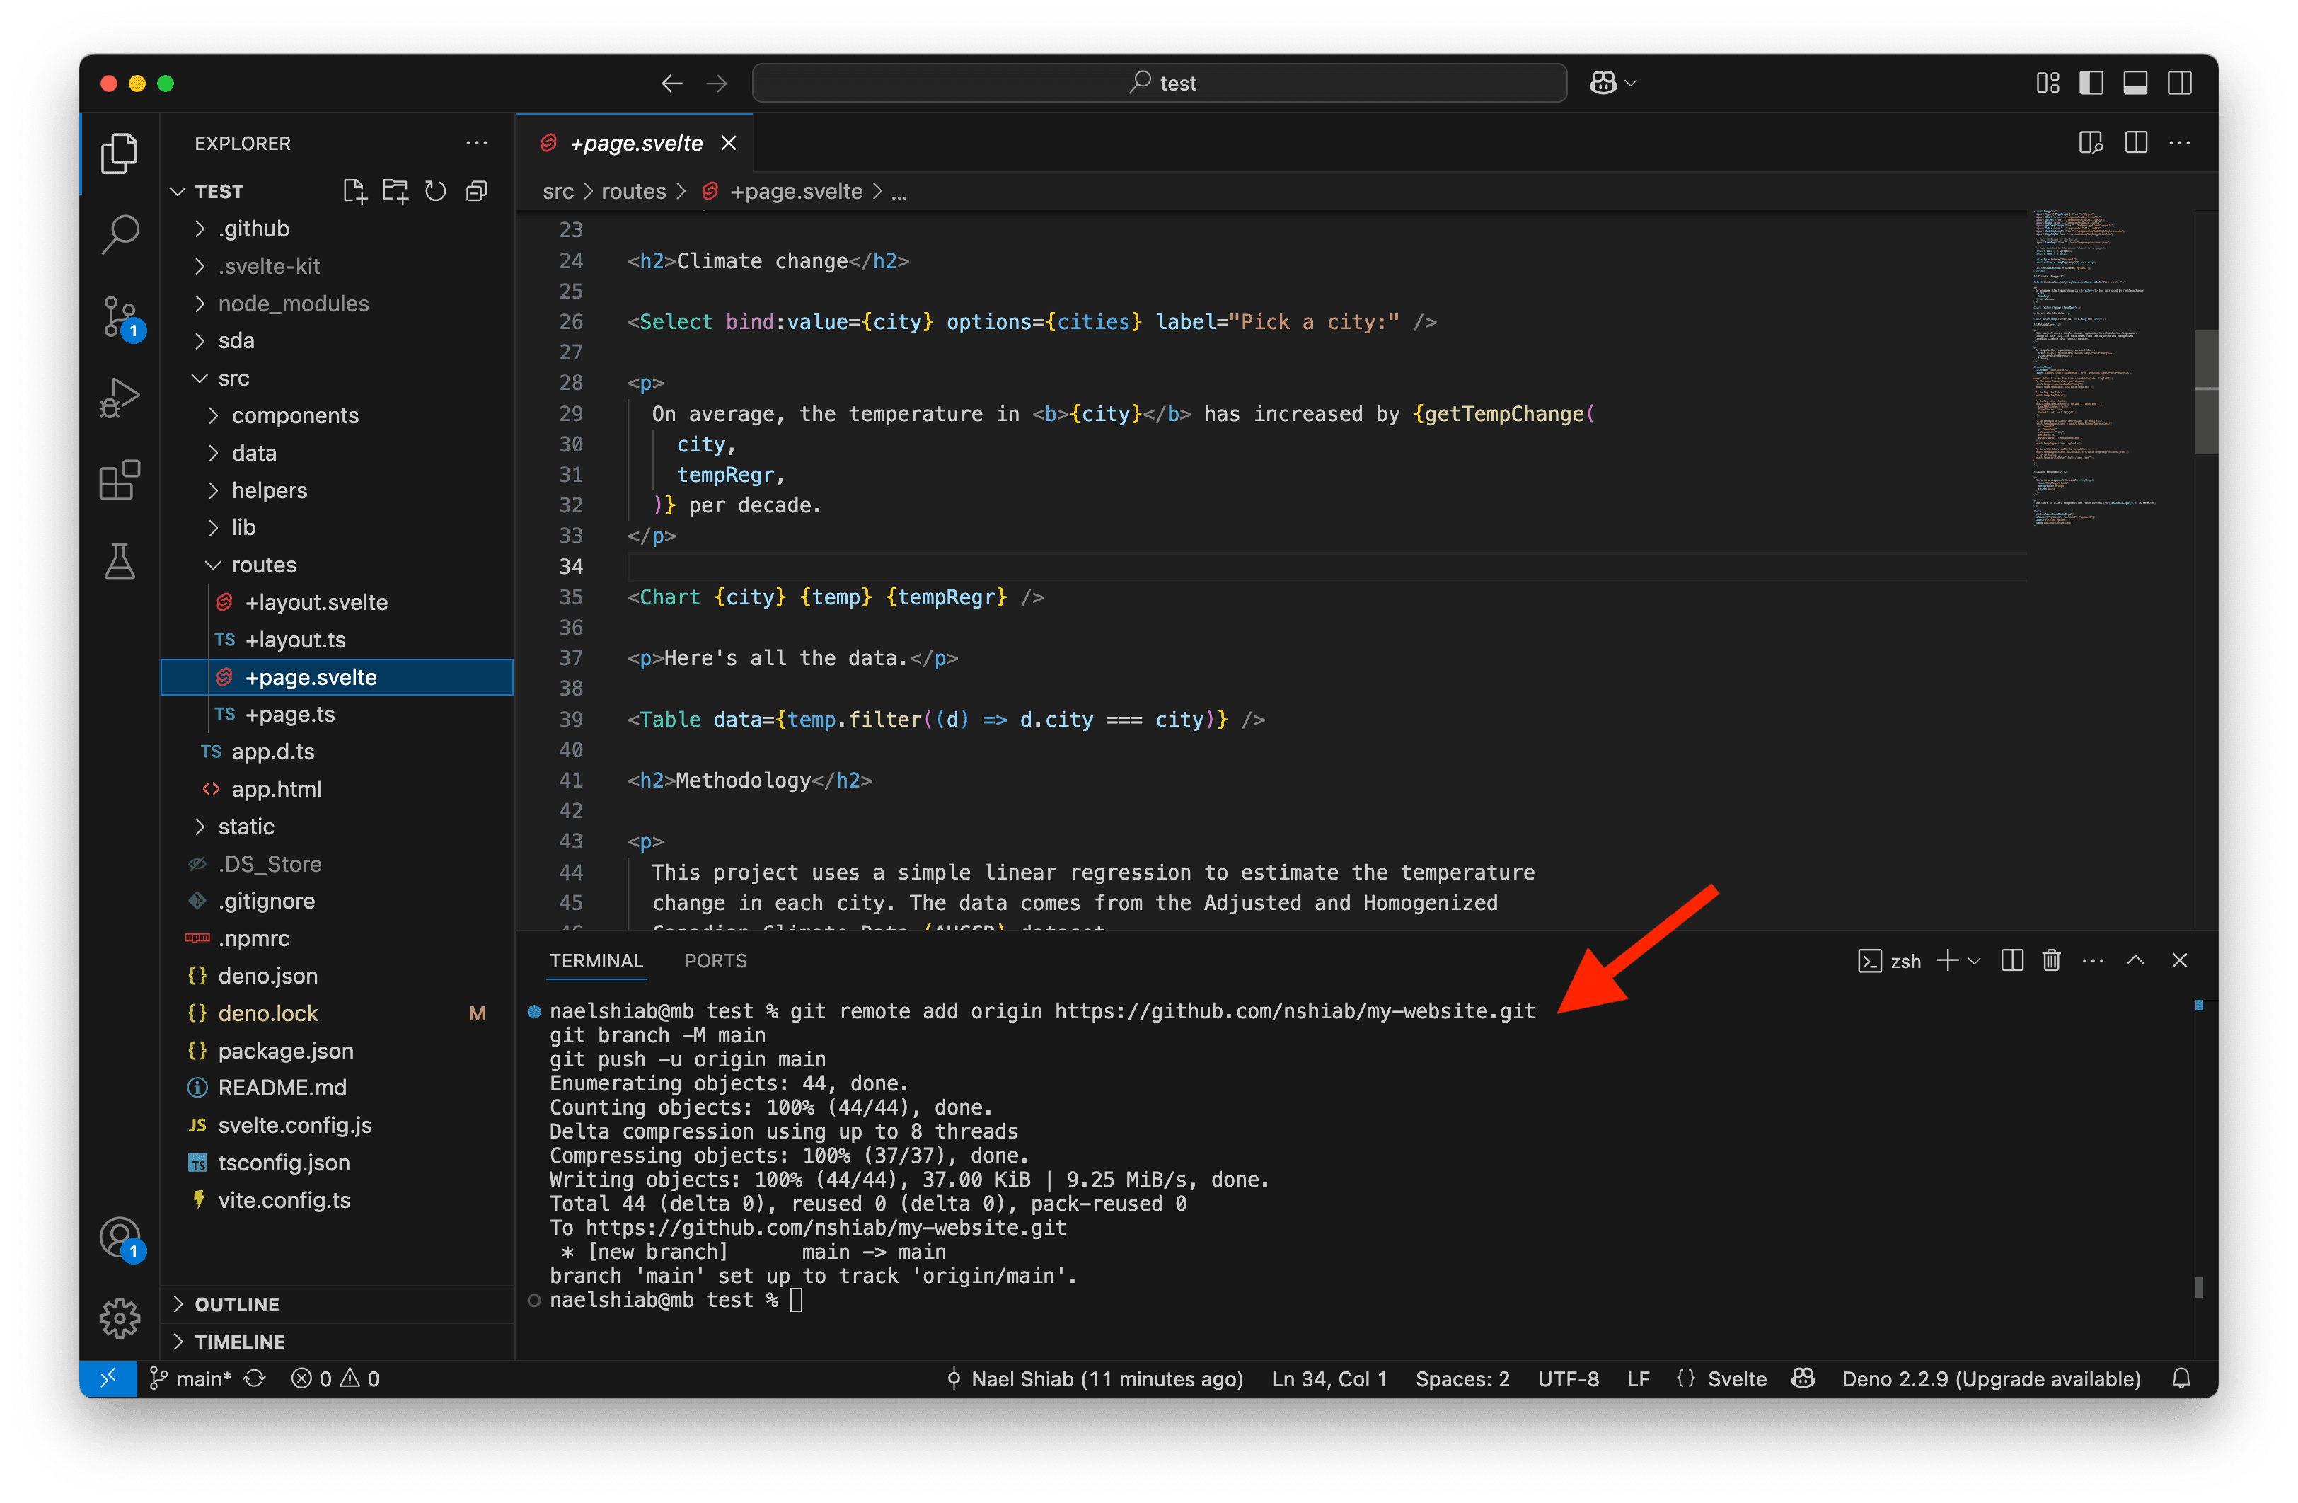
Task: Split the editor to the right
Action: click(2136, 143)
